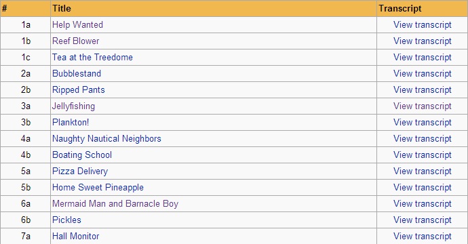The image size is (468, 244).
Task: Select the Pizza Delivery title
Action: coord(80,171)
